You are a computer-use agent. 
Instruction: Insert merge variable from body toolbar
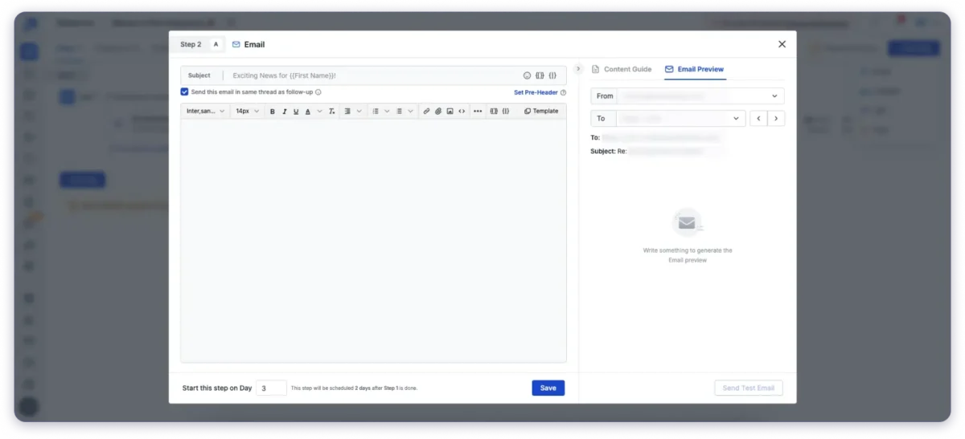point(494,112)
